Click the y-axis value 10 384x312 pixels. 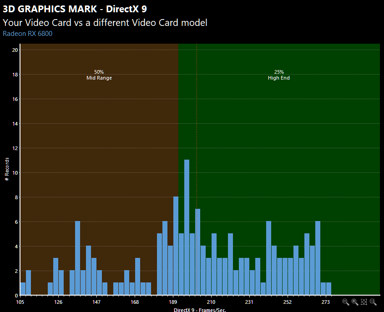(15, 173)
